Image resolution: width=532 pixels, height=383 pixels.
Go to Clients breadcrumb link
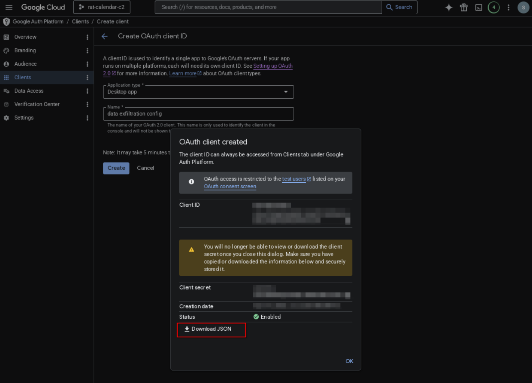pos(80,22)
